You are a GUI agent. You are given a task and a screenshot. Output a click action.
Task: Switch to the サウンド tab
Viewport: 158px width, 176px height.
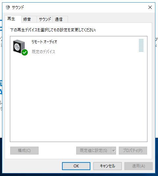tap(45, 19)
